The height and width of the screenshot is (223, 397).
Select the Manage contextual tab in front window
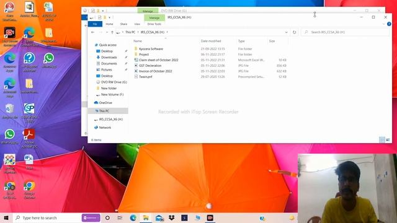click(x=154, y=18)
